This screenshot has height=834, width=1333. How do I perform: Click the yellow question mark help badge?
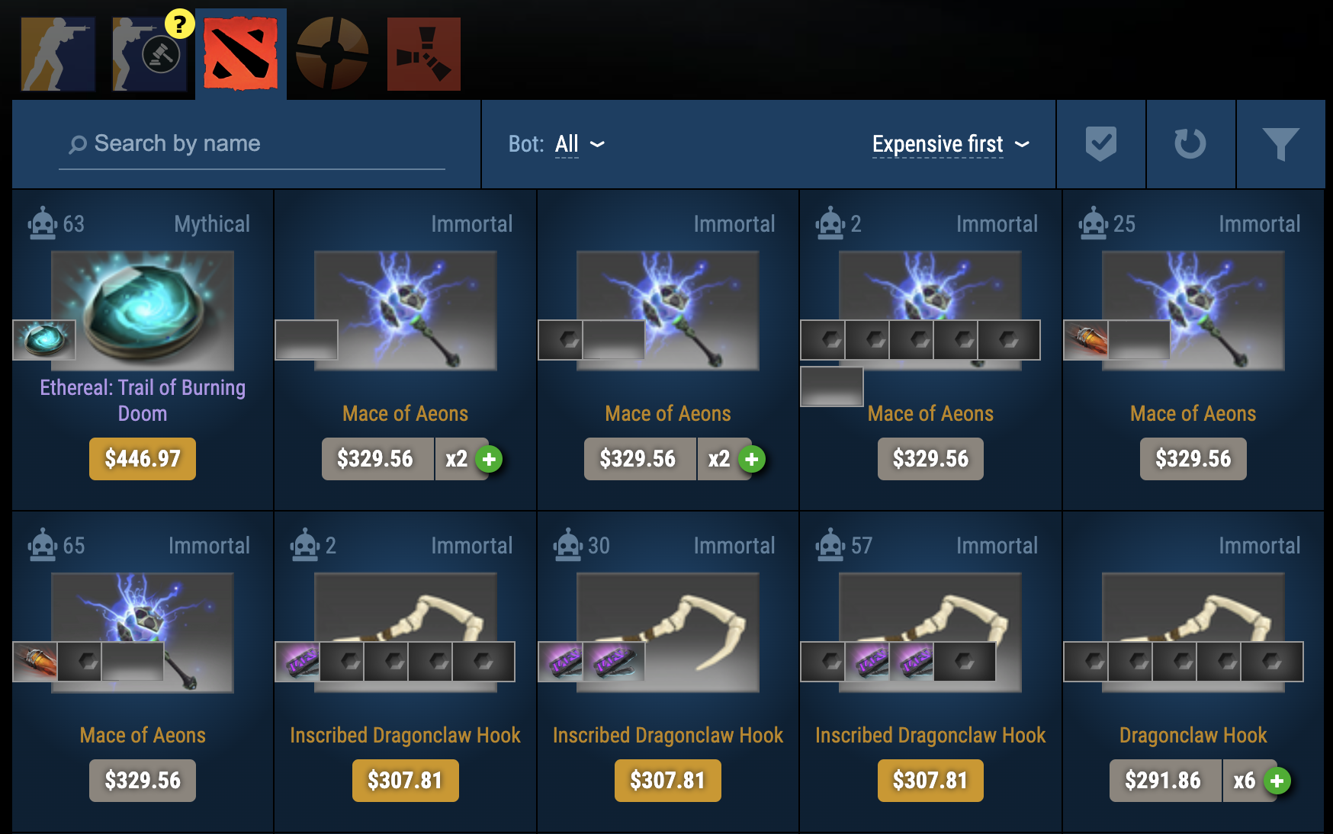click(x=179, y=24)
